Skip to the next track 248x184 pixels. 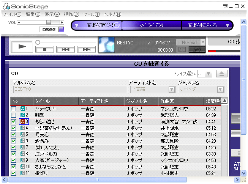click(86, 49)
